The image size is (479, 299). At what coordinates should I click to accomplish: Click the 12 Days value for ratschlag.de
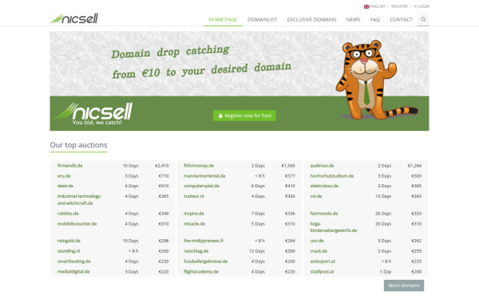(x=257, y=251)
